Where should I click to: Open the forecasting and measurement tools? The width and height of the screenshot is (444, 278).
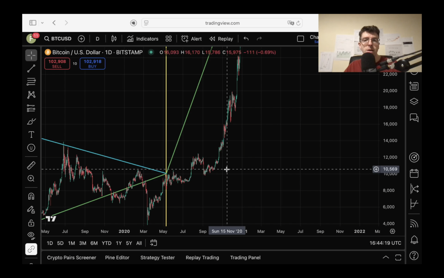31,108
